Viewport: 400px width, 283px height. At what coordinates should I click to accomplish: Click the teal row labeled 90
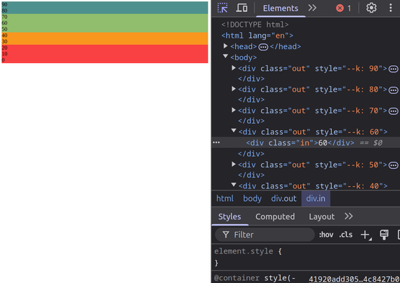pos(105,5)
